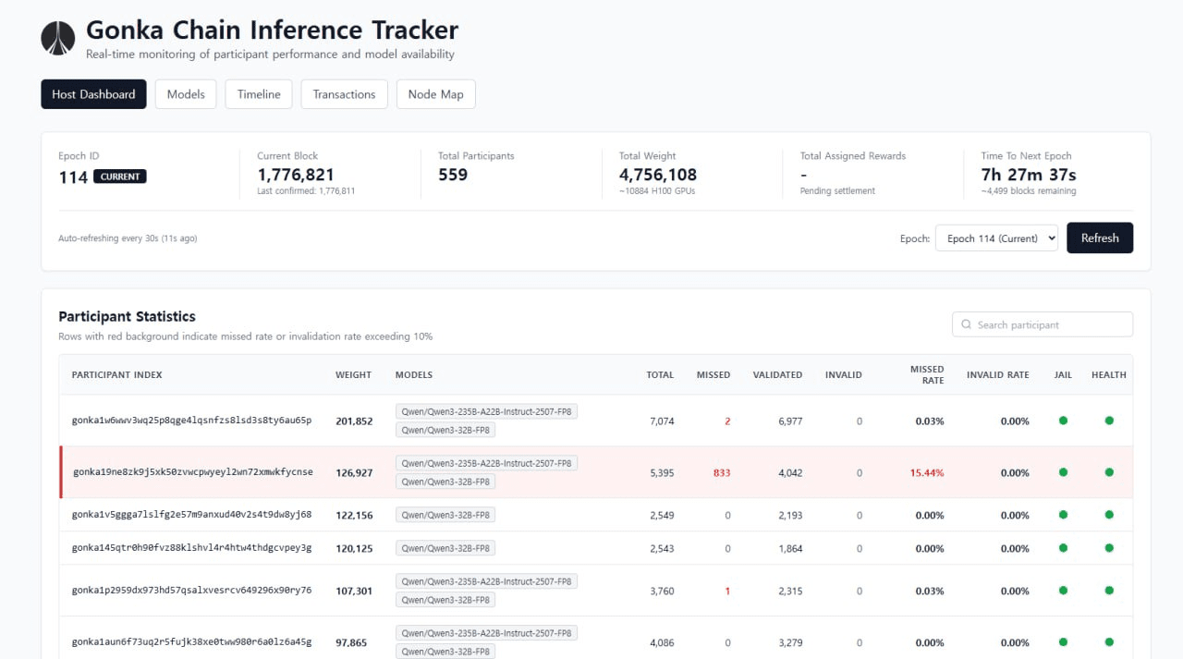Switch to the Models tab

click(x=186, y=94)
